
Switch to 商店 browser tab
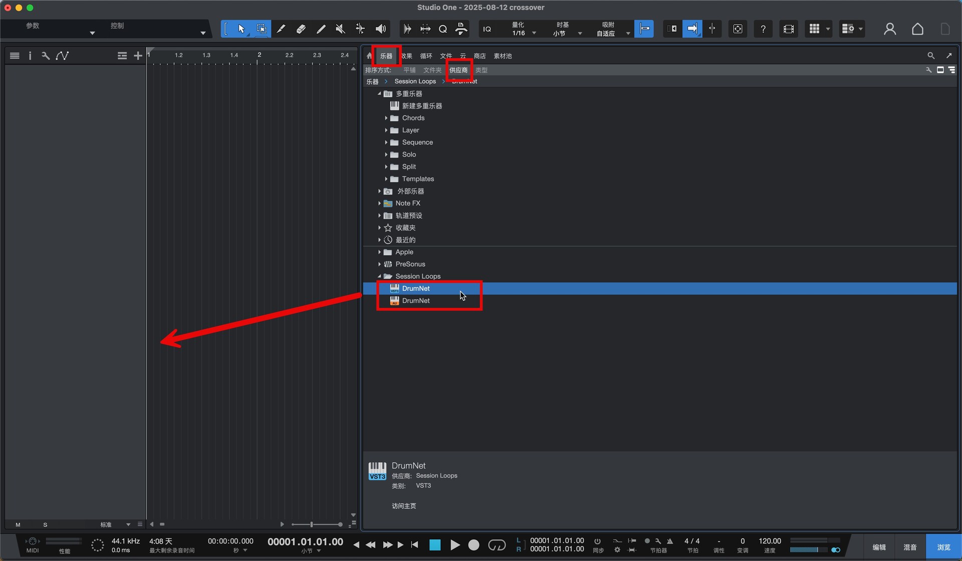tap(479, 56)
